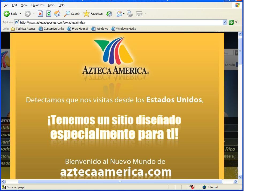The width and height of the screenshot is (274, 191).
Task: Open the Favorites star button
Action: coord(93,14)
